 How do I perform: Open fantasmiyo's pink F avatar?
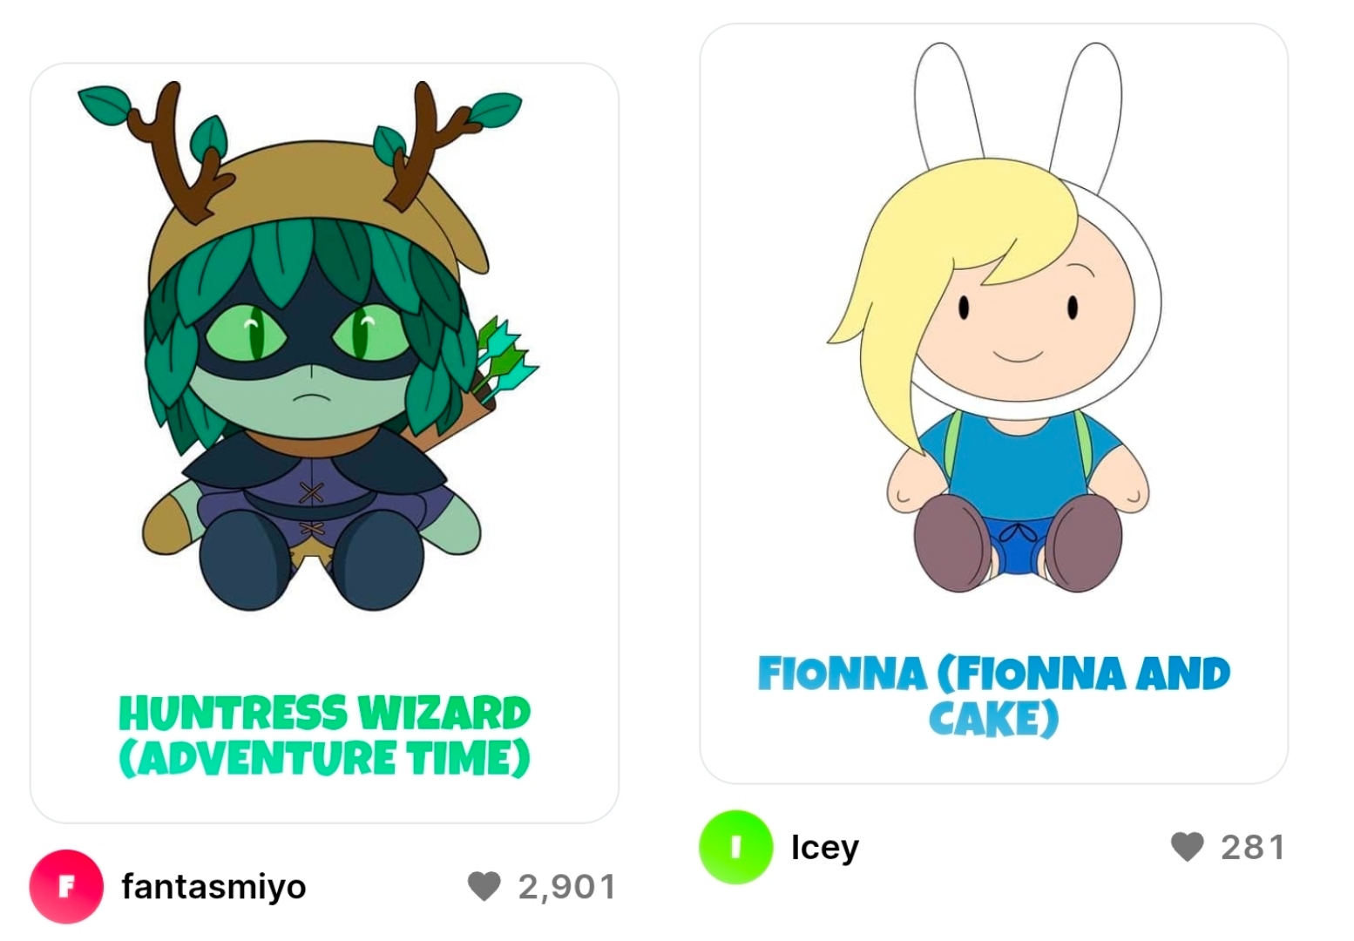click(x=66, y=886)
